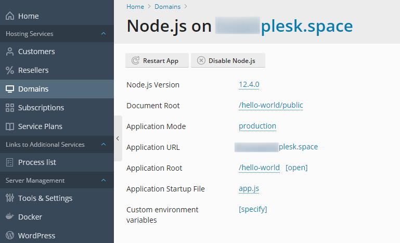Click the Application Startup File label
The width and height of the screenshot is (400, 243).
click(x=165, y=189)
